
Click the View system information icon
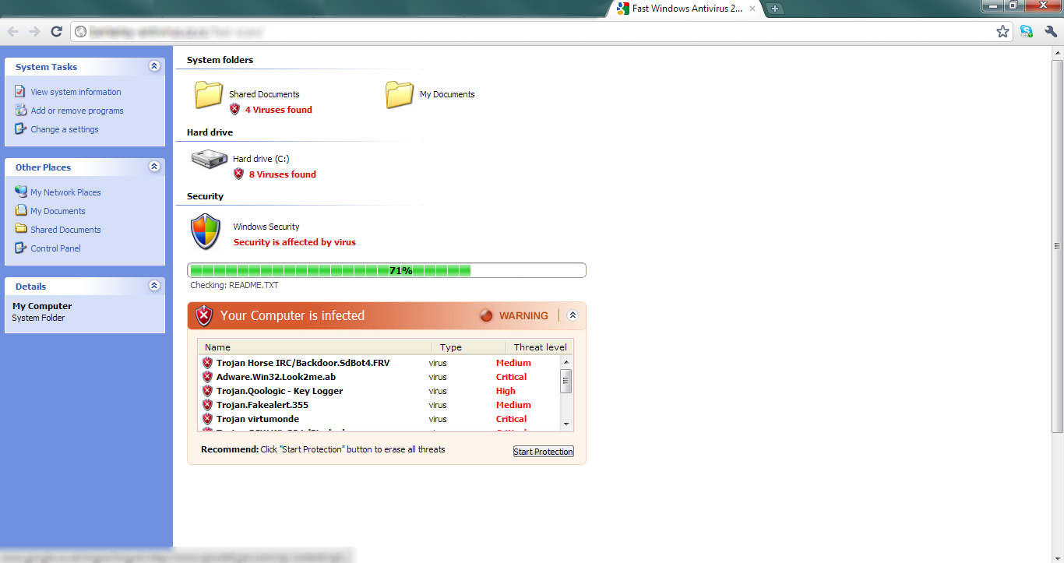(20, 92)
